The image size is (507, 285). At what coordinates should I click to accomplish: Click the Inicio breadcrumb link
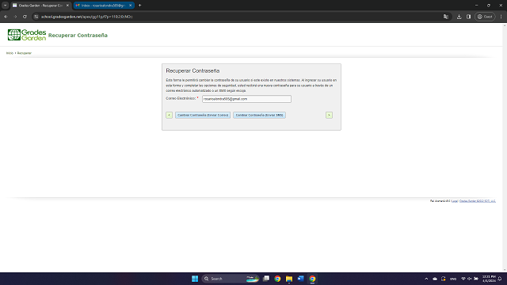10,53
